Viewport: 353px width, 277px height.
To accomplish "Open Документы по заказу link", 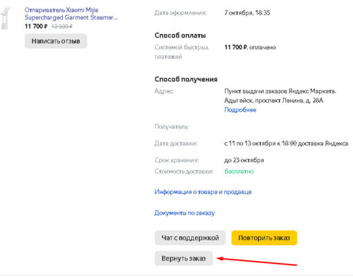I will (x=185, y=213).
